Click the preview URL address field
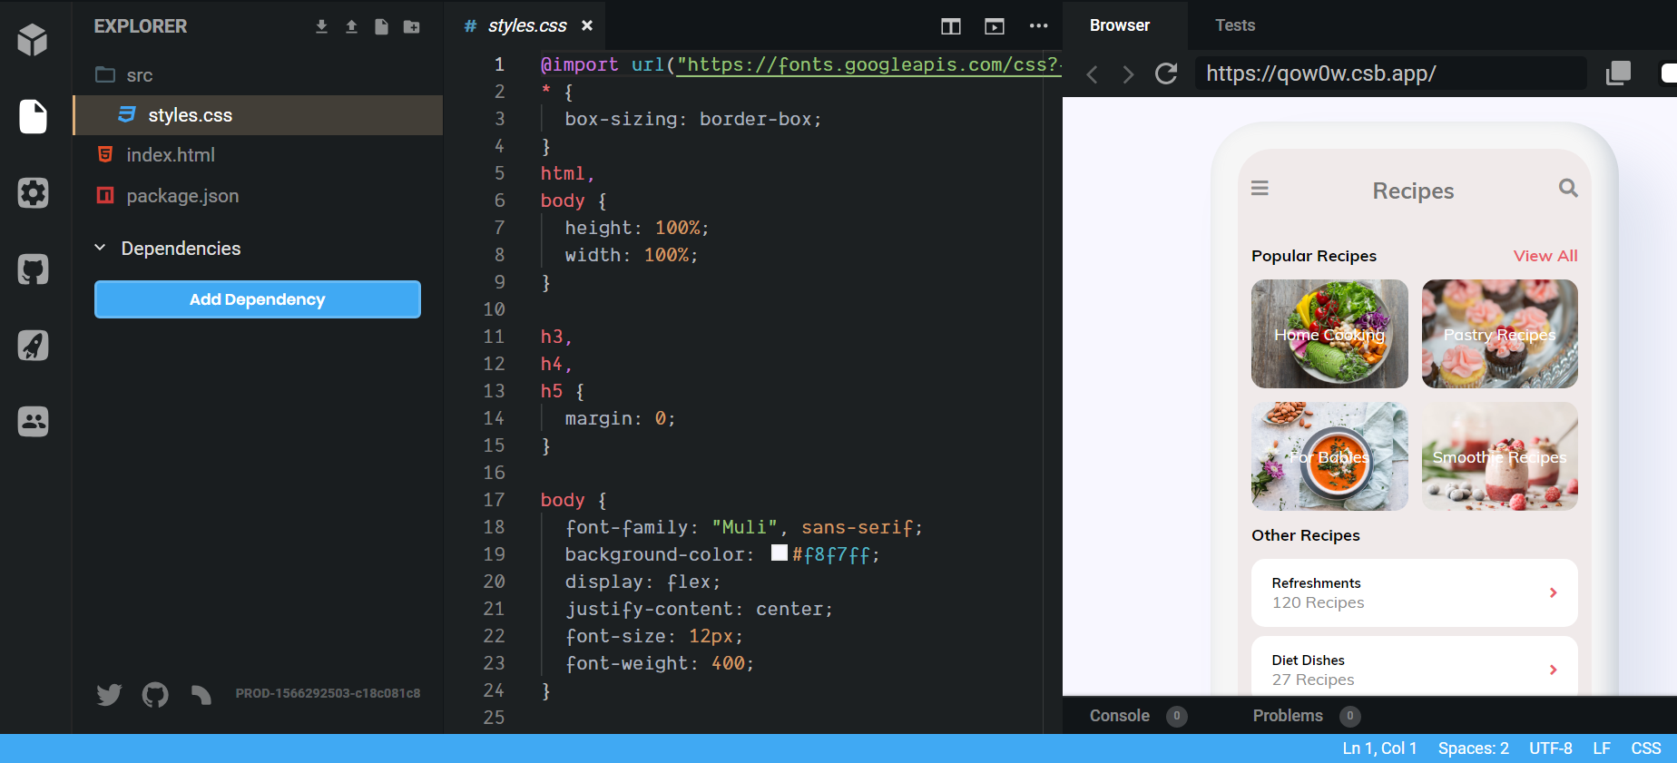Screen dimensions: 1677x763 coord(1388,73)
